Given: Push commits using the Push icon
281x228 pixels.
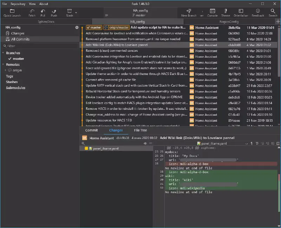Looking at the screenshot, I should click(x=54, y=11).
